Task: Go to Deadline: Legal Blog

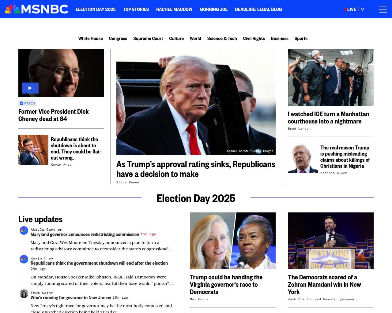Action: click(258, 9)
